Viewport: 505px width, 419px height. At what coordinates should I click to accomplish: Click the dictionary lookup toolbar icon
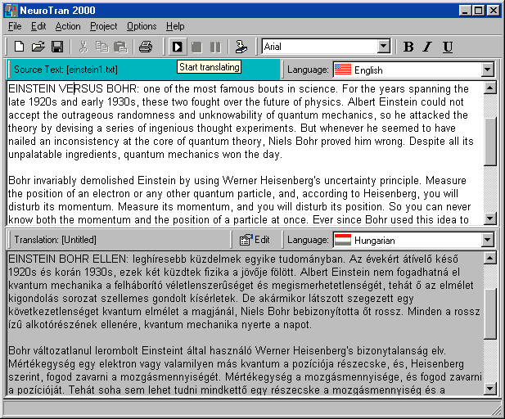pyautogui.click(x=241, y=47)
